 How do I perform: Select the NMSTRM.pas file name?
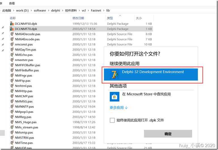pos(24,138)
